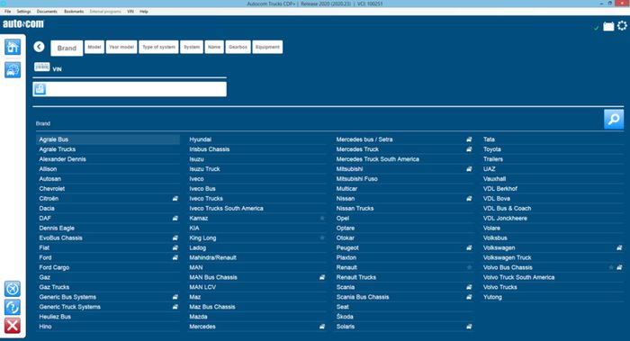Image resolution: width=630 pixels, height=341 pixels.
Task: Check the battery voltage icon
Action: tap(608, 26)
